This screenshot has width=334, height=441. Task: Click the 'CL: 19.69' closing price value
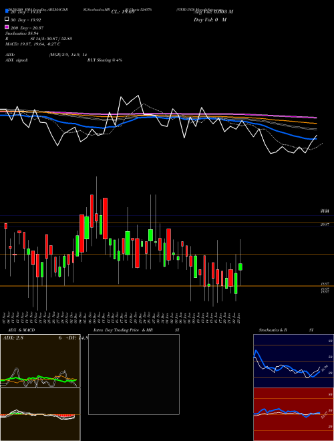point(123,12)
